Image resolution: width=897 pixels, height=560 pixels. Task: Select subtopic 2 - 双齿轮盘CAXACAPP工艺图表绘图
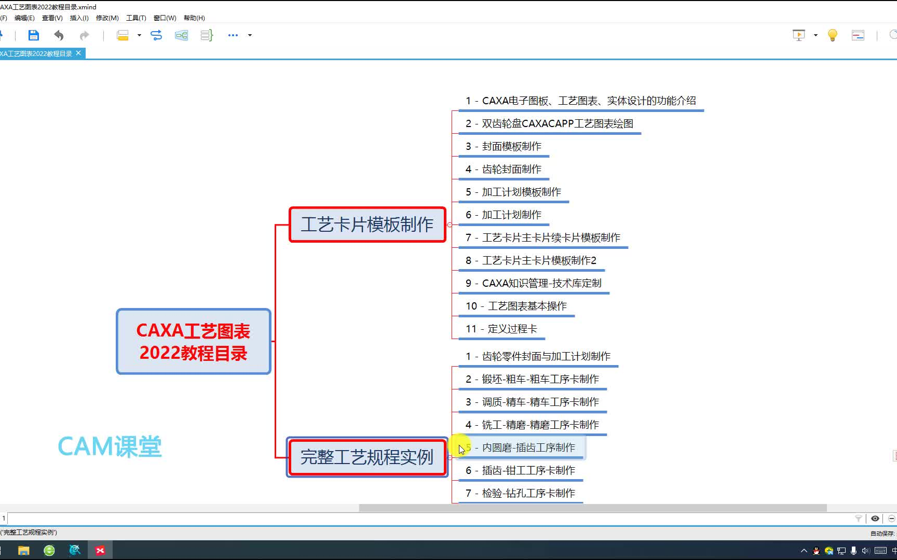[549, 124]
